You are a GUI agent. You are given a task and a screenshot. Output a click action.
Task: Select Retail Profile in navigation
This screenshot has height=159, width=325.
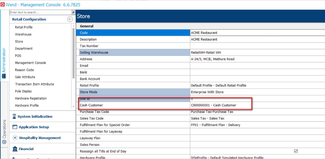(x=24, y=27)
